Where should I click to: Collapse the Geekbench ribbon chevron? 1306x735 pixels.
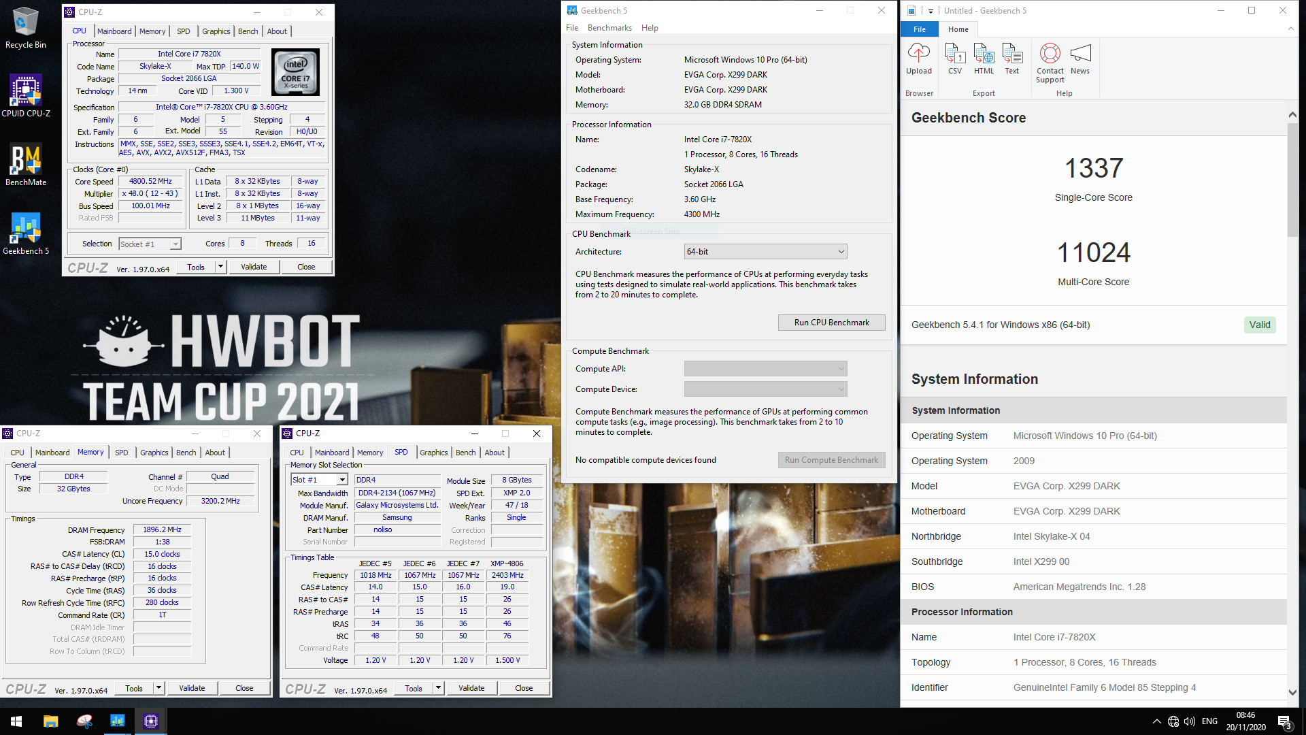(1291, 29)
